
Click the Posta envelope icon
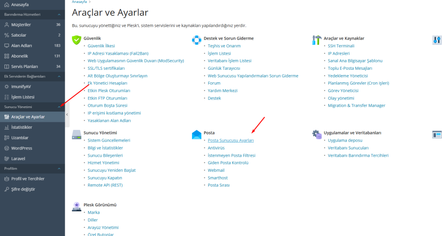click(x=196, y=134)
